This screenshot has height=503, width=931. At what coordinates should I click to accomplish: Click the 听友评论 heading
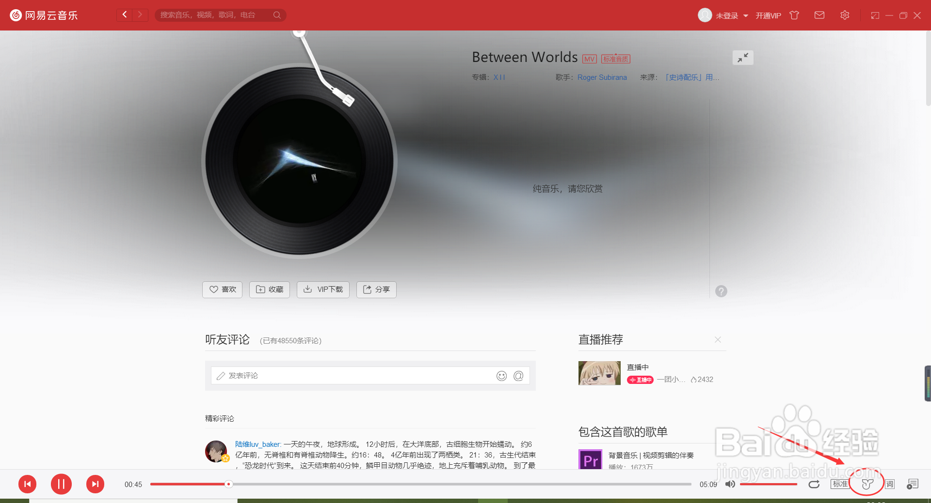click(x=227, y=340)
